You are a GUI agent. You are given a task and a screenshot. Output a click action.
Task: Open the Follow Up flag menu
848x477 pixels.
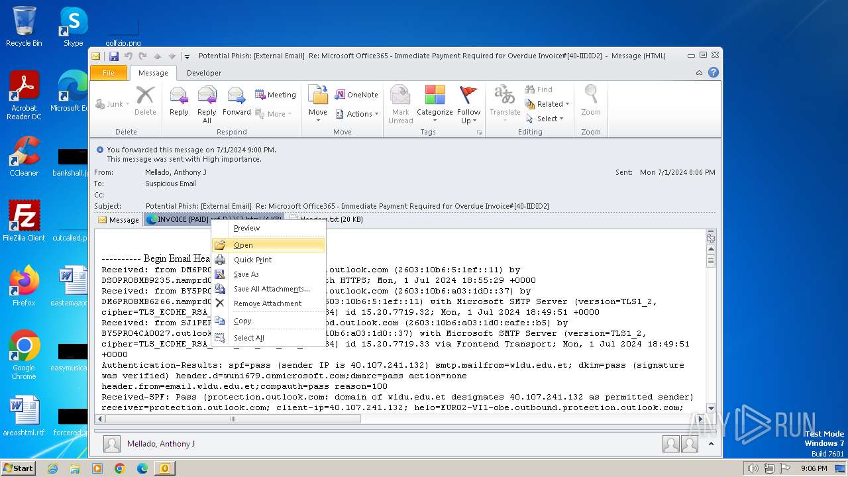click(468, 105)
